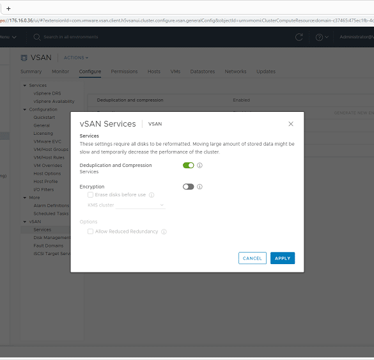The image size is (374, 360).
Task: Open the Datastores tab
Action: [x=203, y=72]
